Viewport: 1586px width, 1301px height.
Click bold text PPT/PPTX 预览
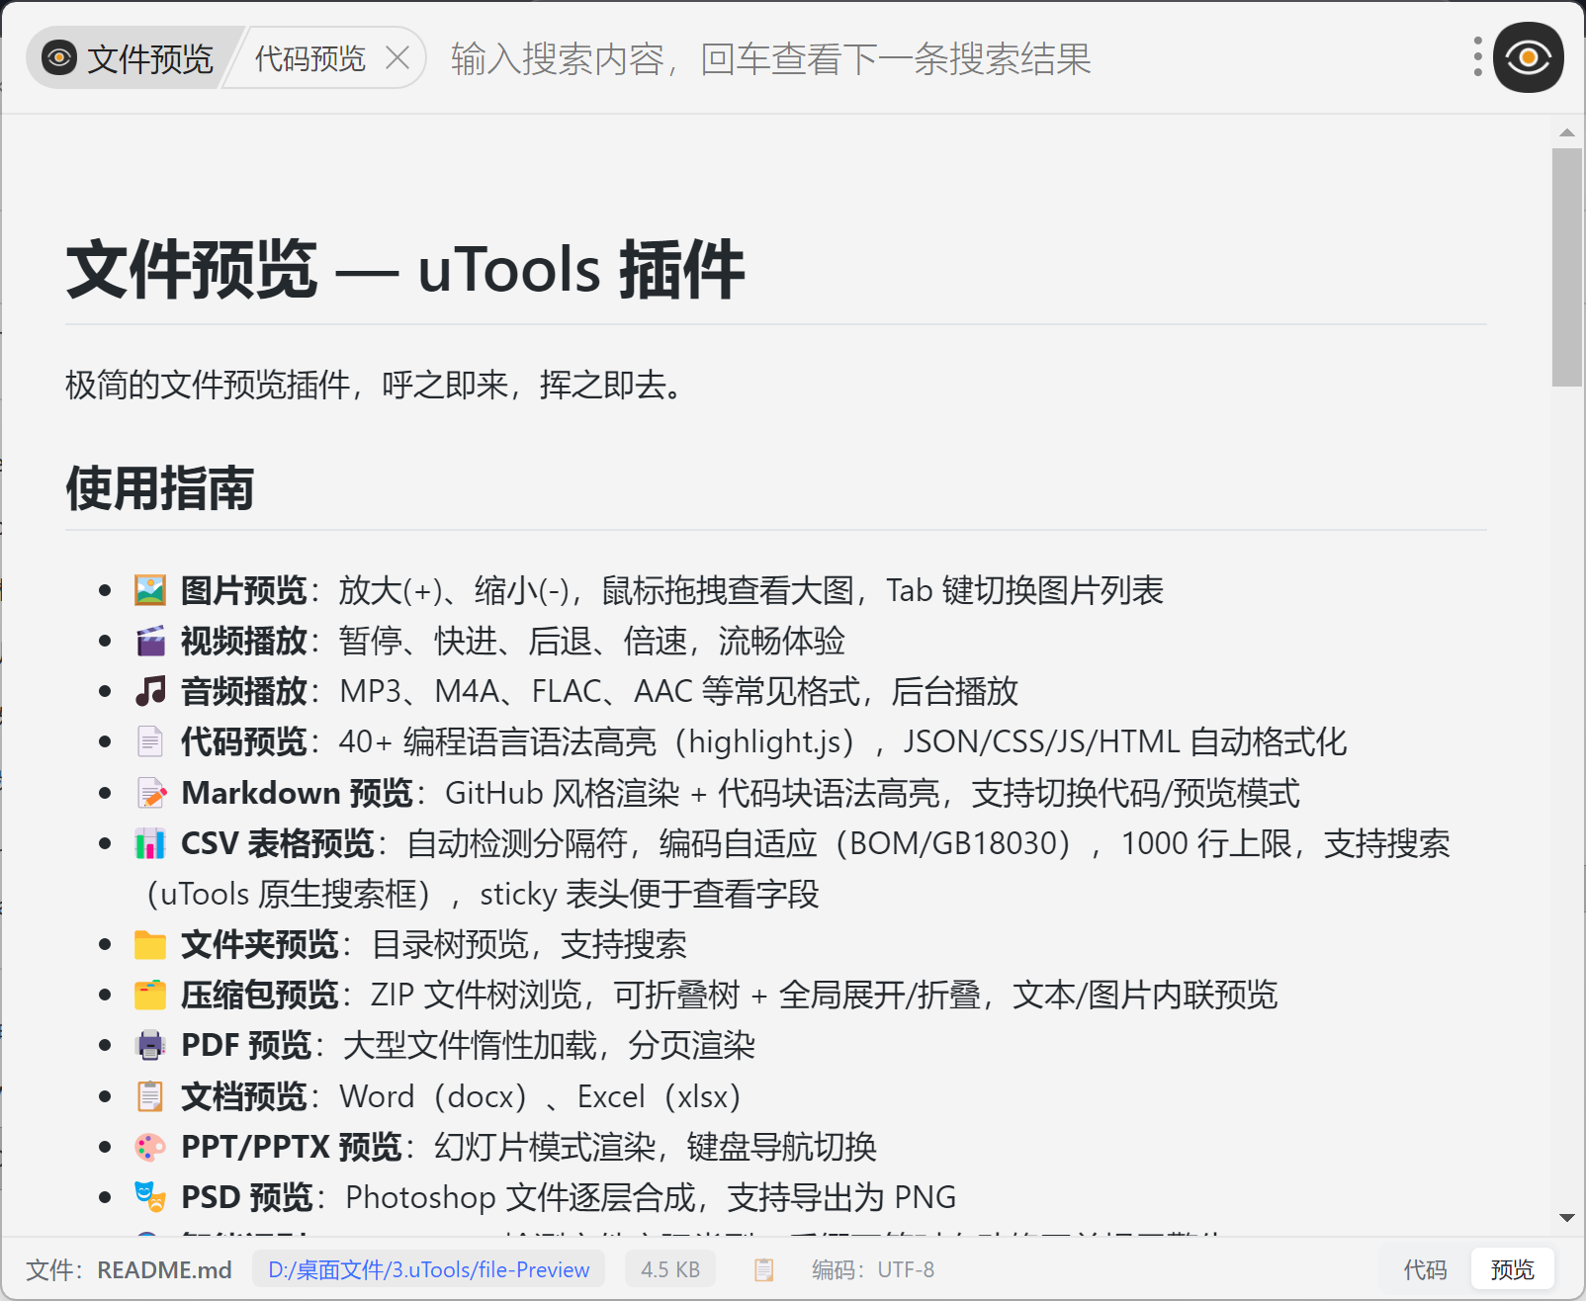coord(292,1147)
